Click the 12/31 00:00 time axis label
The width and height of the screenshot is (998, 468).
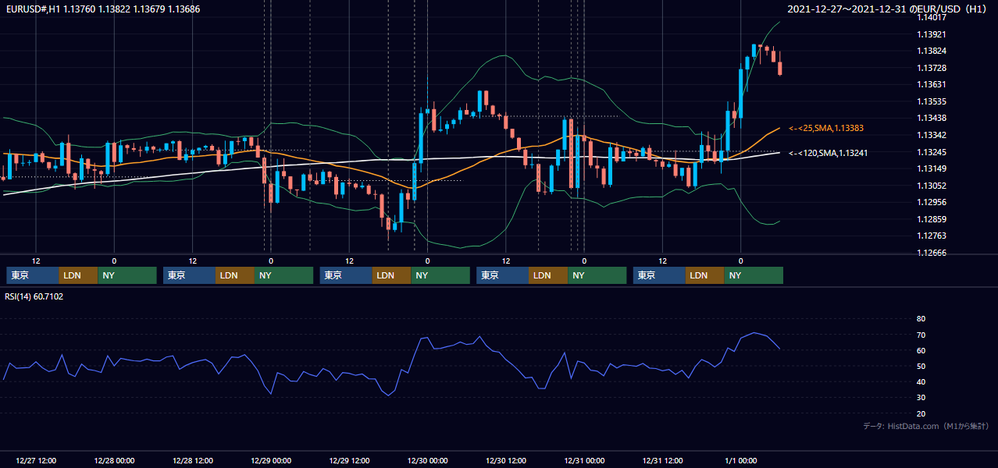point(584,461)
